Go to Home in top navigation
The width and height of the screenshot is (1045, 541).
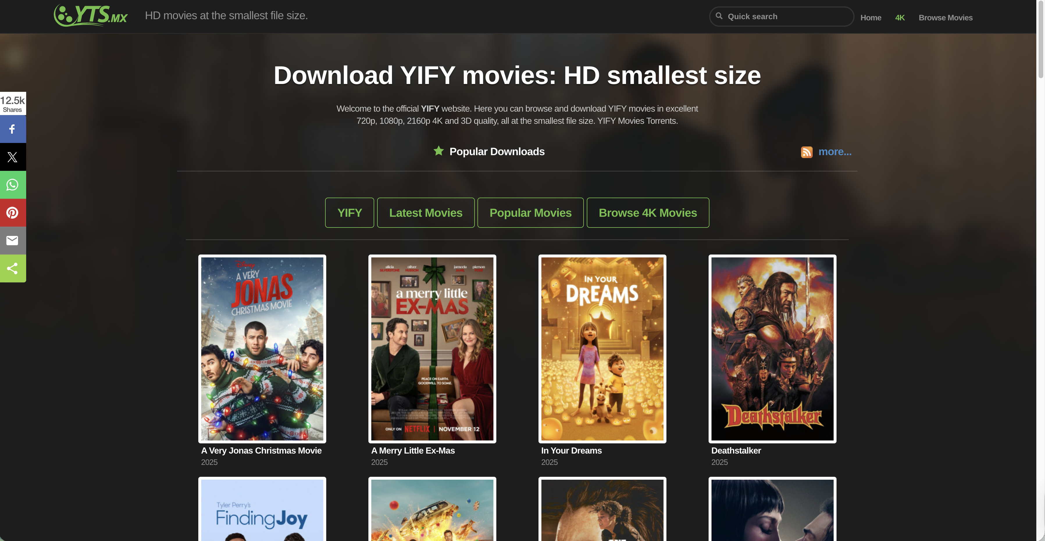(871, 18)
